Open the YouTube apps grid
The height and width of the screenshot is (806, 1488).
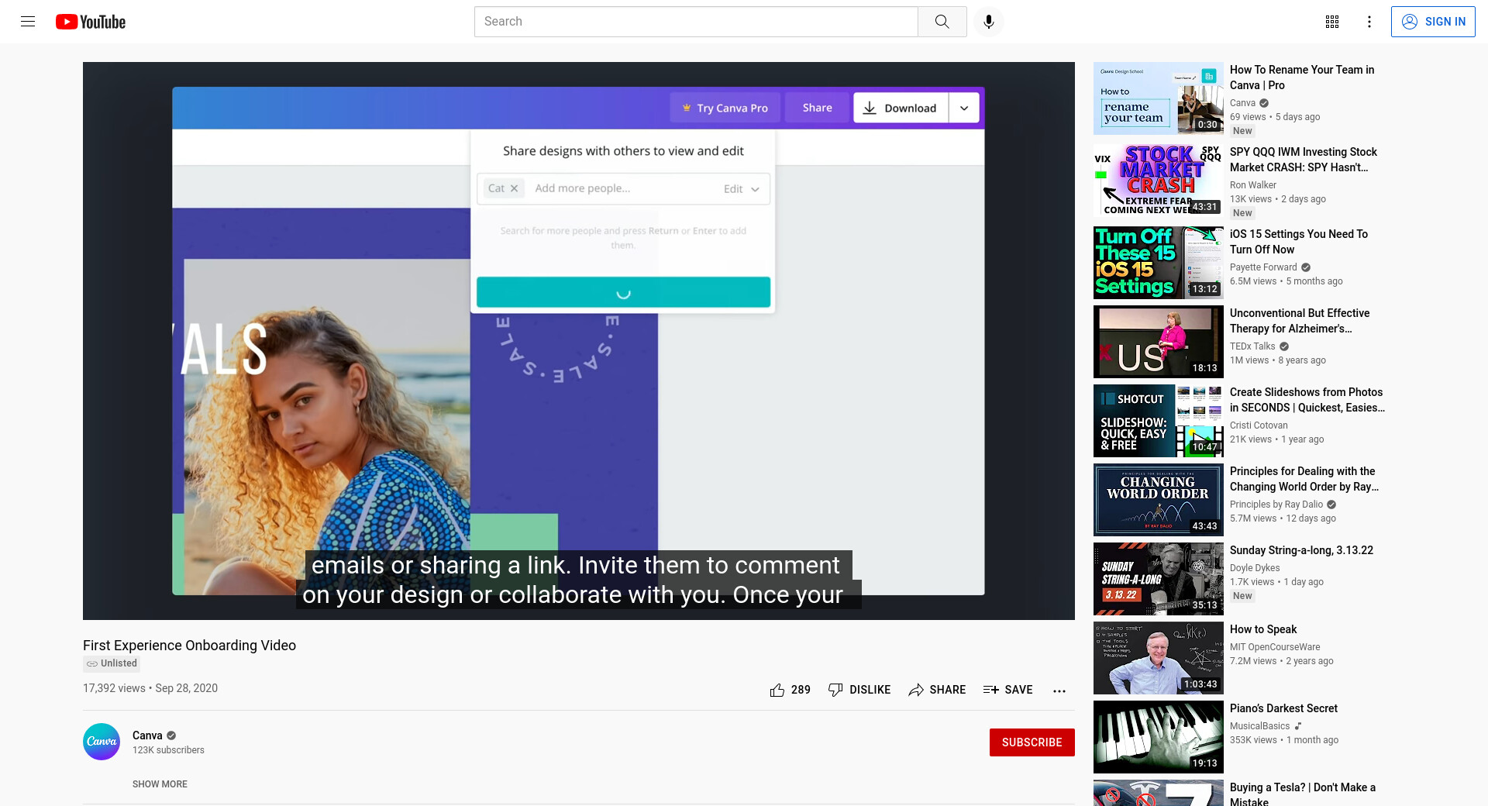(x=1332, y=22)
